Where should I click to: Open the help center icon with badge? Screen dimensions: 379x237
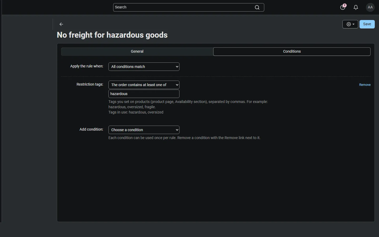click(x=343, y=7)
